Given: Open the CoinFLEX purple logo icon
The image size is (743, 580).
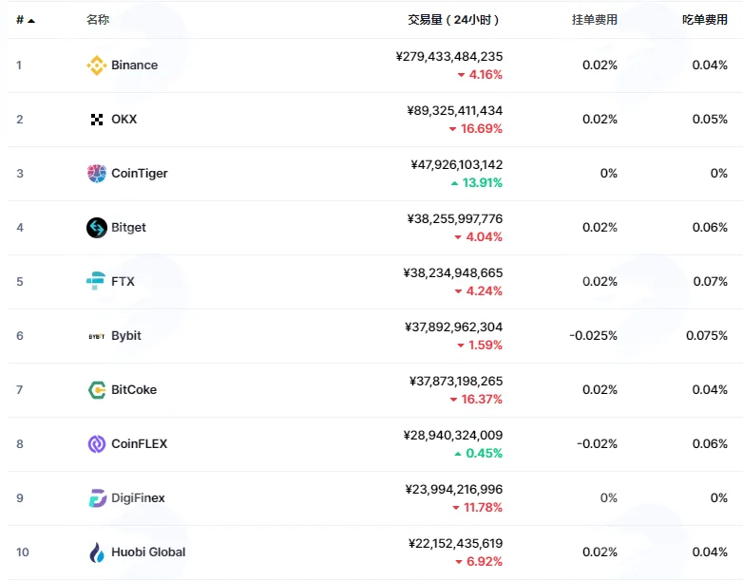Looking at the screenshot, I should click(x=97, y=444).
